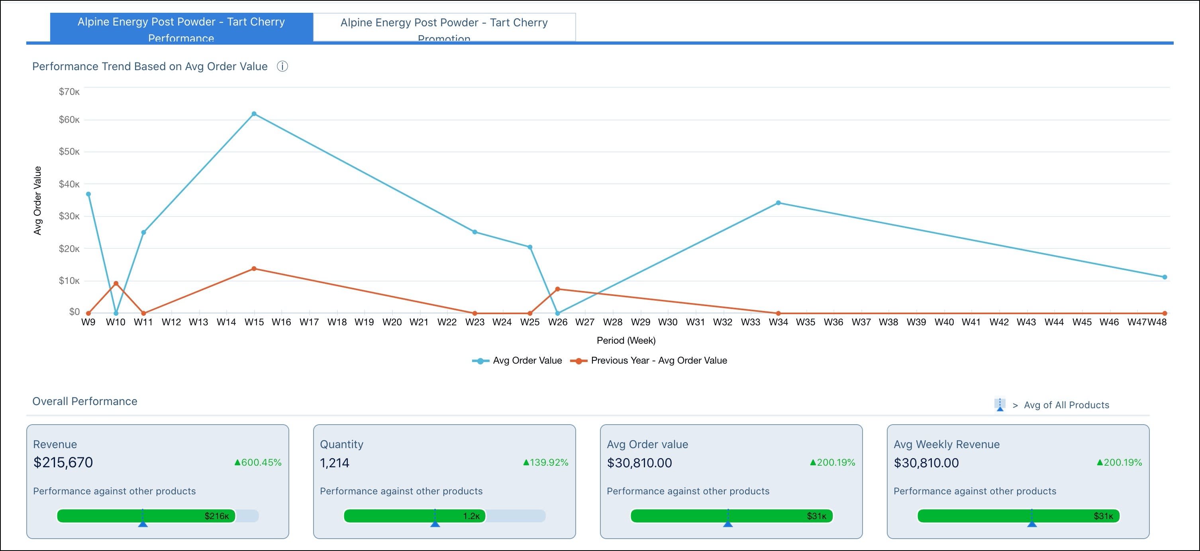This screenshot has height=551, width=1200.
Task: Click the info icon next to Performance Trend title
Action: [x=282, y=66]
